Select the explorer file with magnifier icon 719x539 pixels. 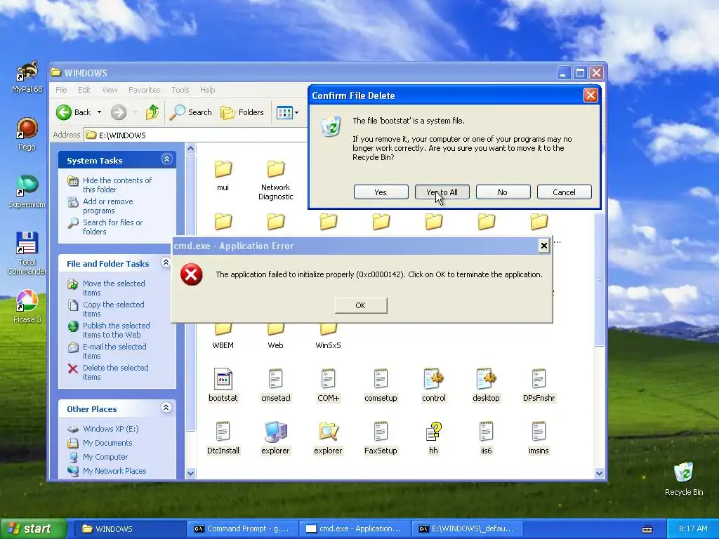tap(329, 438)
